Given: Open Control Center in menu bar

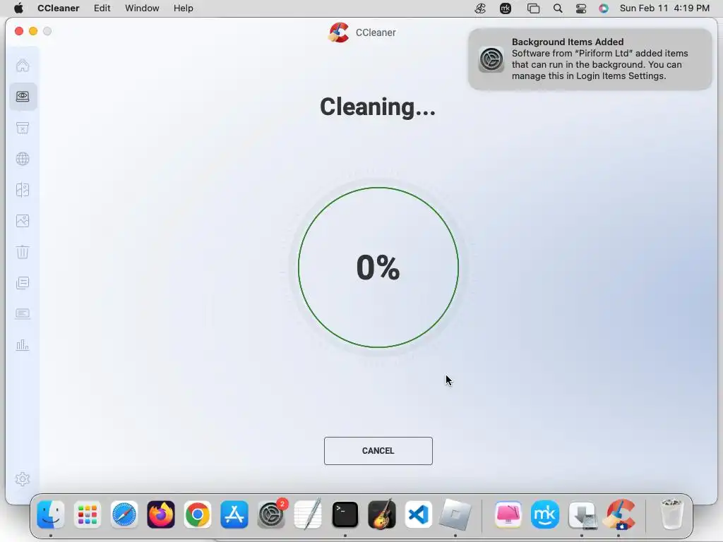Looking at the screenshot, I should (x=581, y=8).
